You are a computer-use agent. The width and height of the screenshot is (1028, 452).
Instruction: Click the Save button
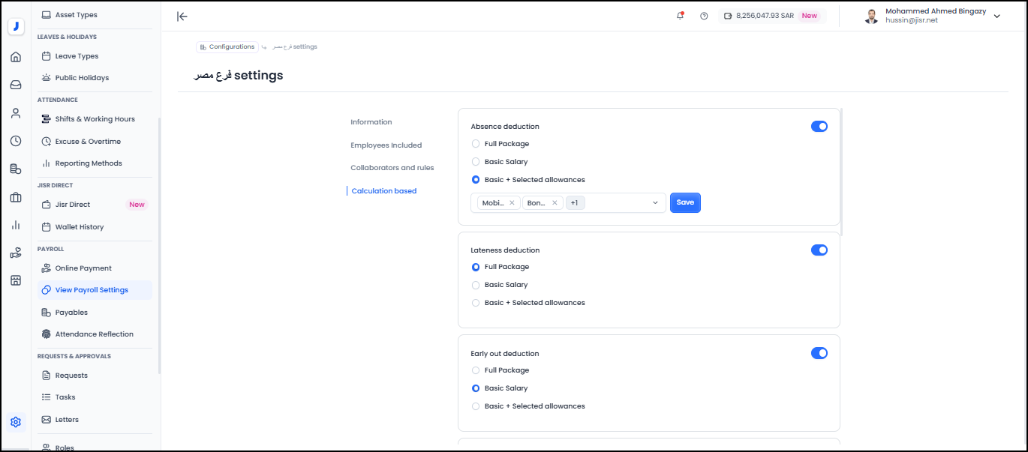click(684, 202)
